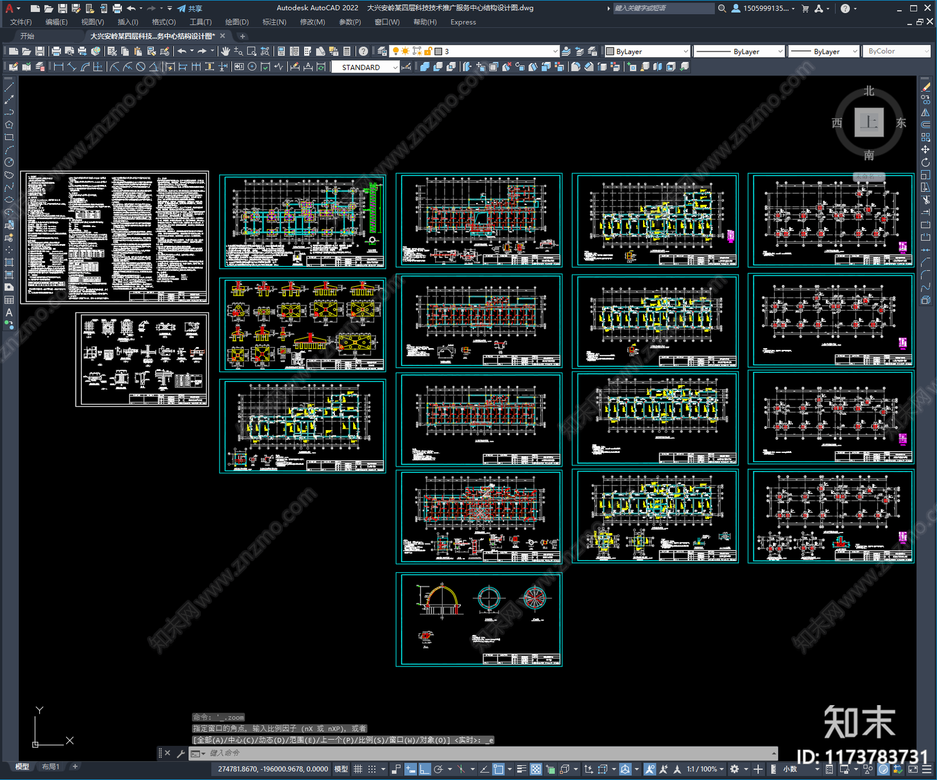Click the Undo arrow in standard toolbar

[182, 51]
